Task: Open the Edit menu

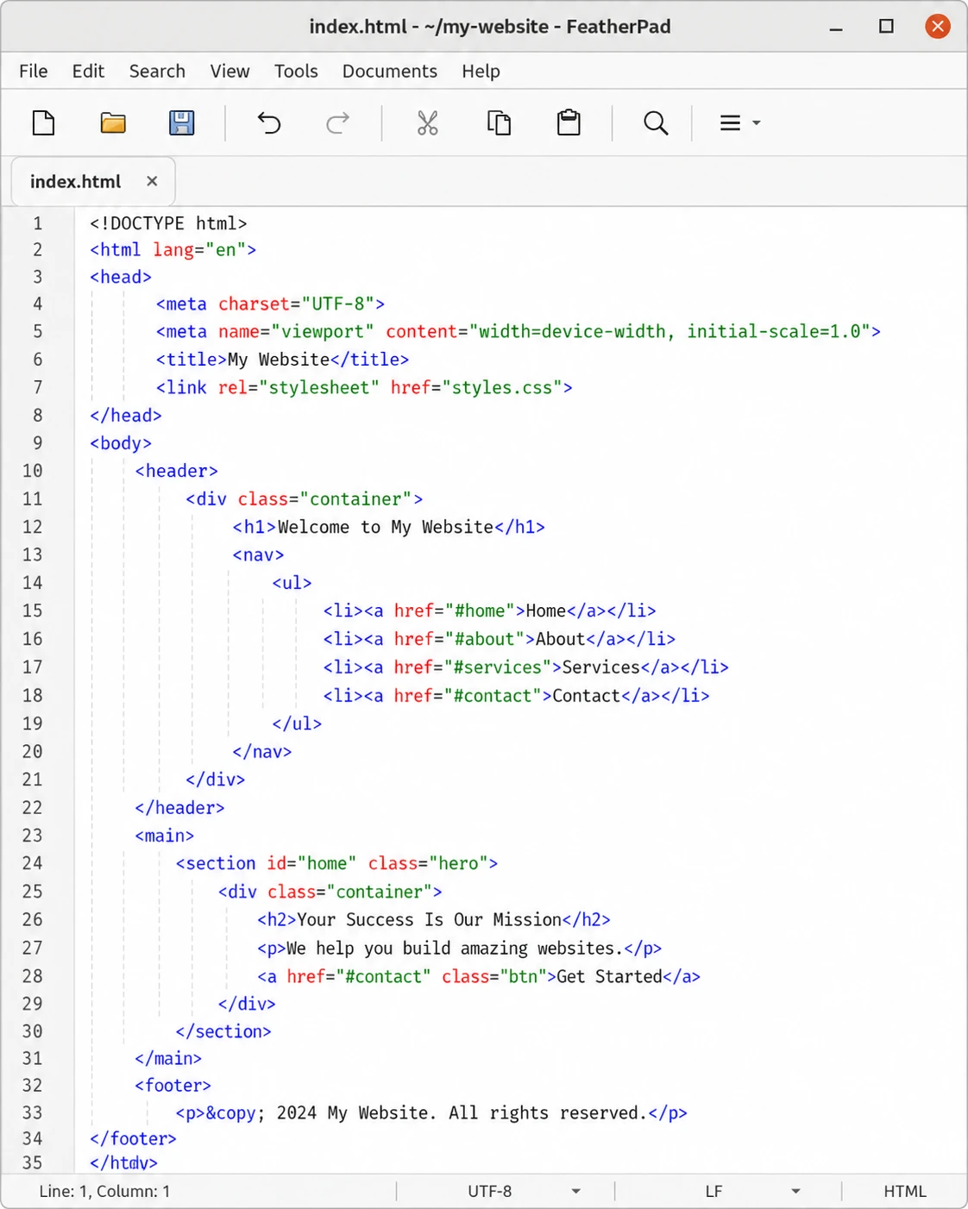Action: coord(88,72)
